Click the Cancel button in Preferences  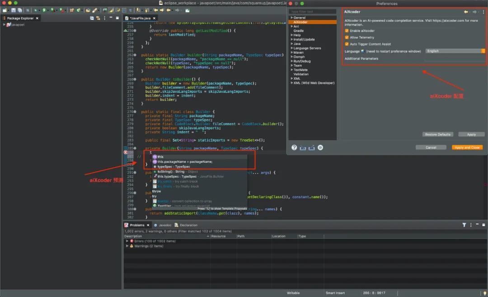[x=431, y=147]
